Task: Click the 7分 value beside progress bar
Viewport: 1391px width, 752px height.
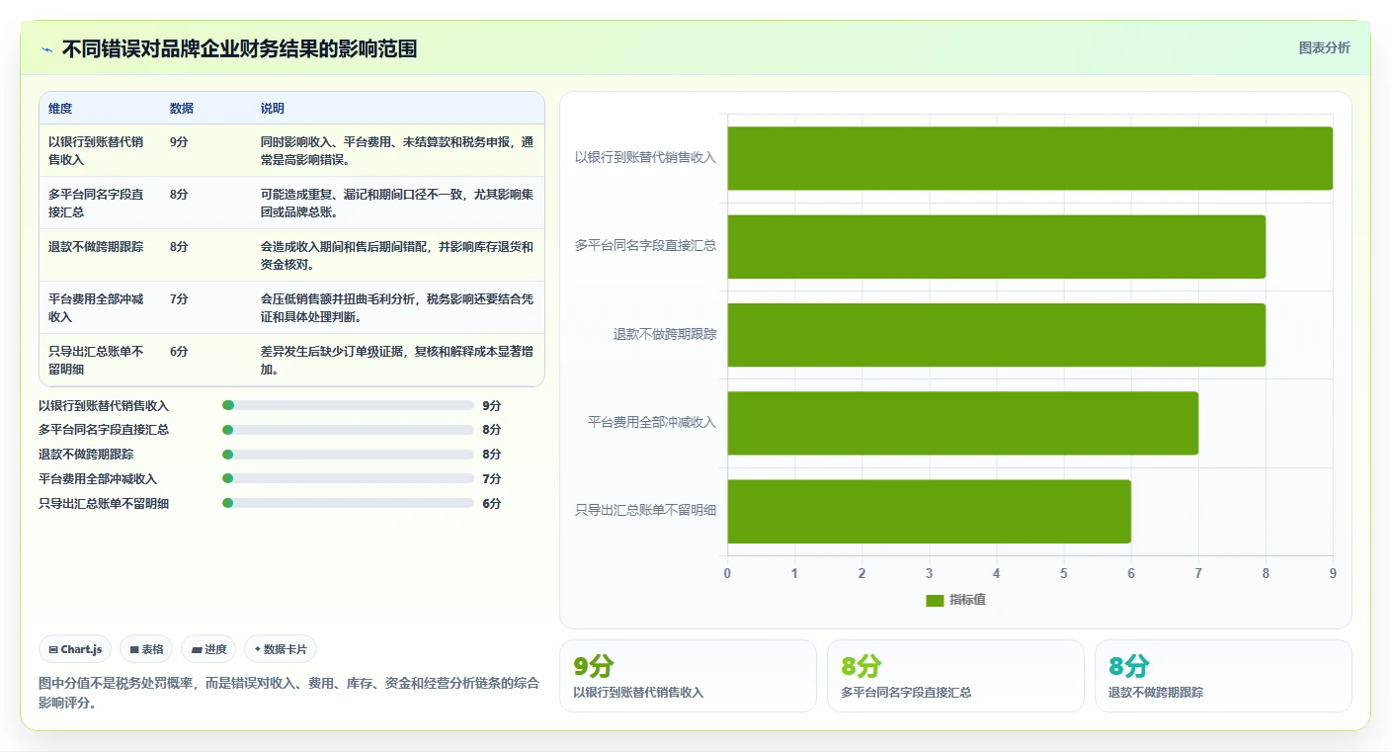Action: click(x=492, y=478)
